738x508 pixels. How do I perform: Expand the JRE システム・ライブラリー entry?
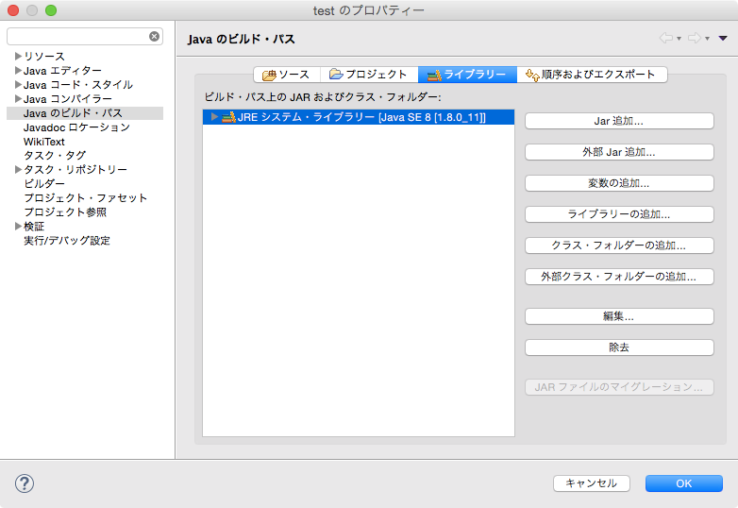click(x=215, y=117)
